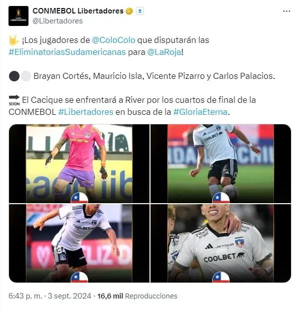Open the bottom-left player running photo
The height and width of the screenshot is (309, 297).
point(79,243)
